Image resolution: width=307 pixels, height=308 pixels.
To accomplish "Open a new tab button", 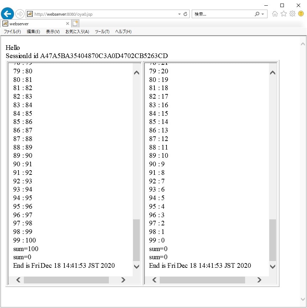I will click(x=75, y=24).
